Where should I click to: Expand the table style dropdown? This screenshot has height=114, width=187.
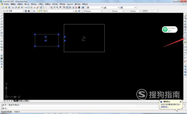135,7
